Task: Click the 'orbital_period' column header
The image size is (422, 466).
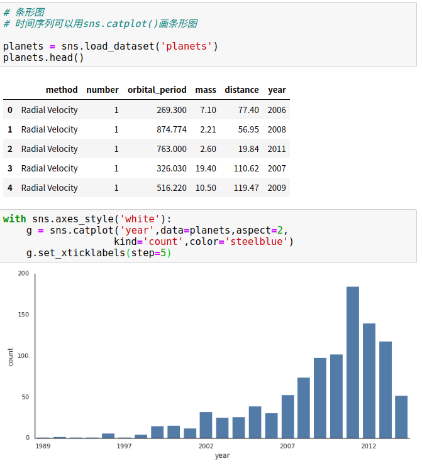Action: click(x=157, y=90)
